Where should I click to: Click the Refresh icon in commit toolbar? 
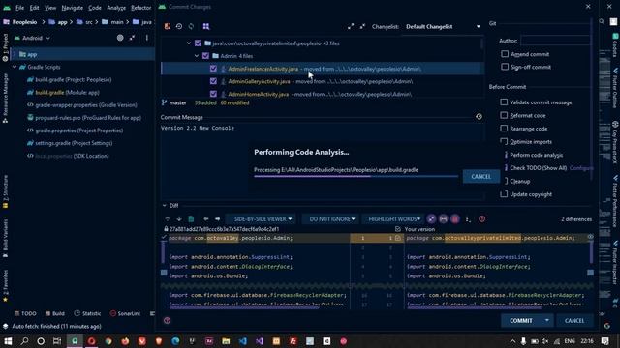tap(192, 26)
